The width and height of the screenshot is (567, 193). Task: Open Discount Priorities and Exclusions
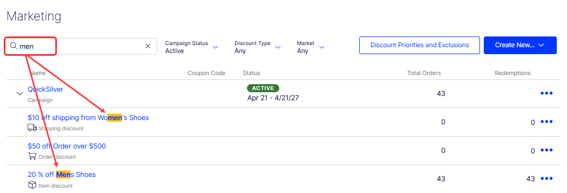419,45
